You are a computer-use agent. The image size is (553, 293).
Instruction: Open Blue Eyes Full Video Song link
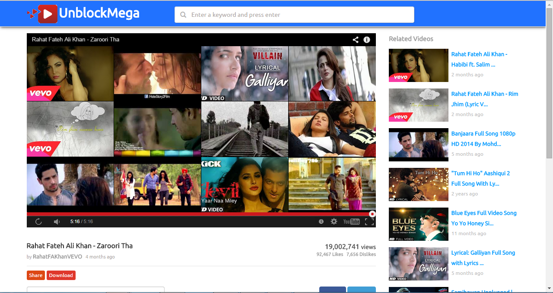pyautogui.click(x=484, y=218)
